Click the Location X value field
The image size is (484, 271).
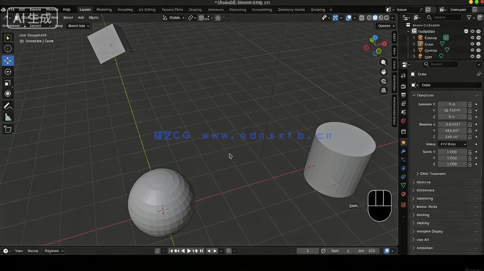coord(452,104)
